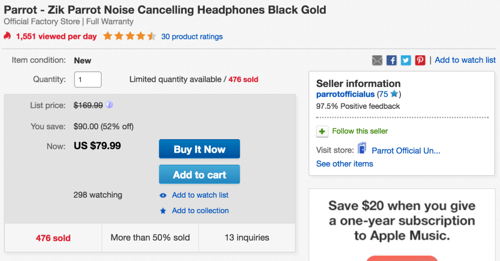Open the 30 product ratings link
500x261 pixels.
coord(192,36)
